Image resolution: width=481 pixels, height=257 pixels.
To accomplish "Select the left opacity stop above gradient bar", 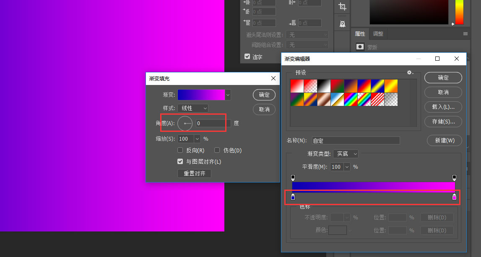I will [x=293, y=177].
